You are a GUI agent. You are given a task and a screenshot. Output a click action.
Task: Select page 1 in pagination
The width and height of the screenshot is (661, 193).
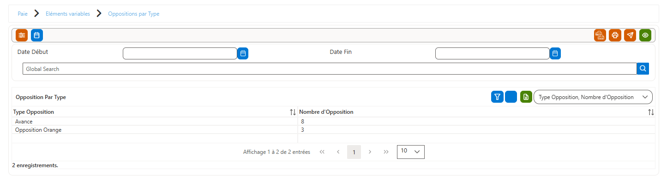click(354, 152)
